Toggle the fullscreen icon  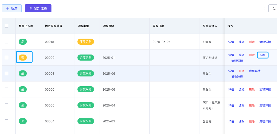[x=263, y=9]
